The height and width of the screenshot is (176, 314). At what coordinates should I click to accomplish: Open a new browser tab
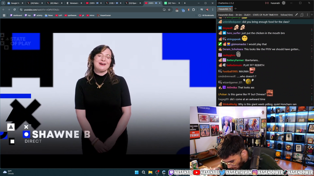click(x=184, y=3)
